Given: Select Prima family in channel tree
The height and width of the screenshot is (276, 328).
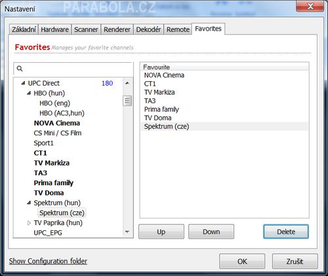Looking at the screenshot, I should [x=54, y=183].
